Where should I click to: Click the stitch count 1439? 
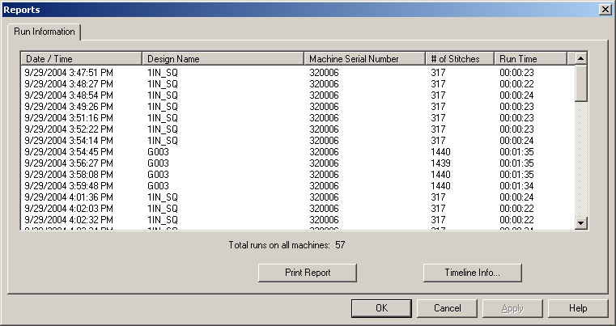[x=440, y=163]
